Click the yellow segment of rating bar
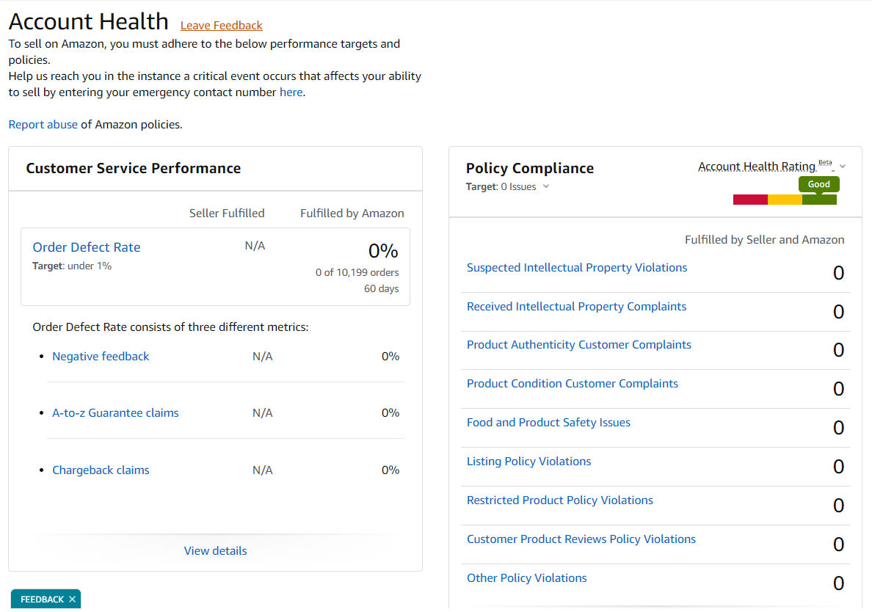Viewport: 872px width, 612px height. click(785, 200)
